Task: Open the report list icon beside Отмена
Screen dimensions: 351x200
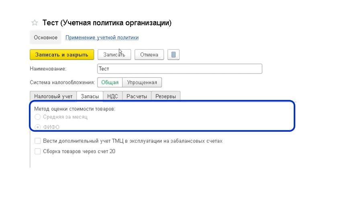Action: [x=173, y=55]
